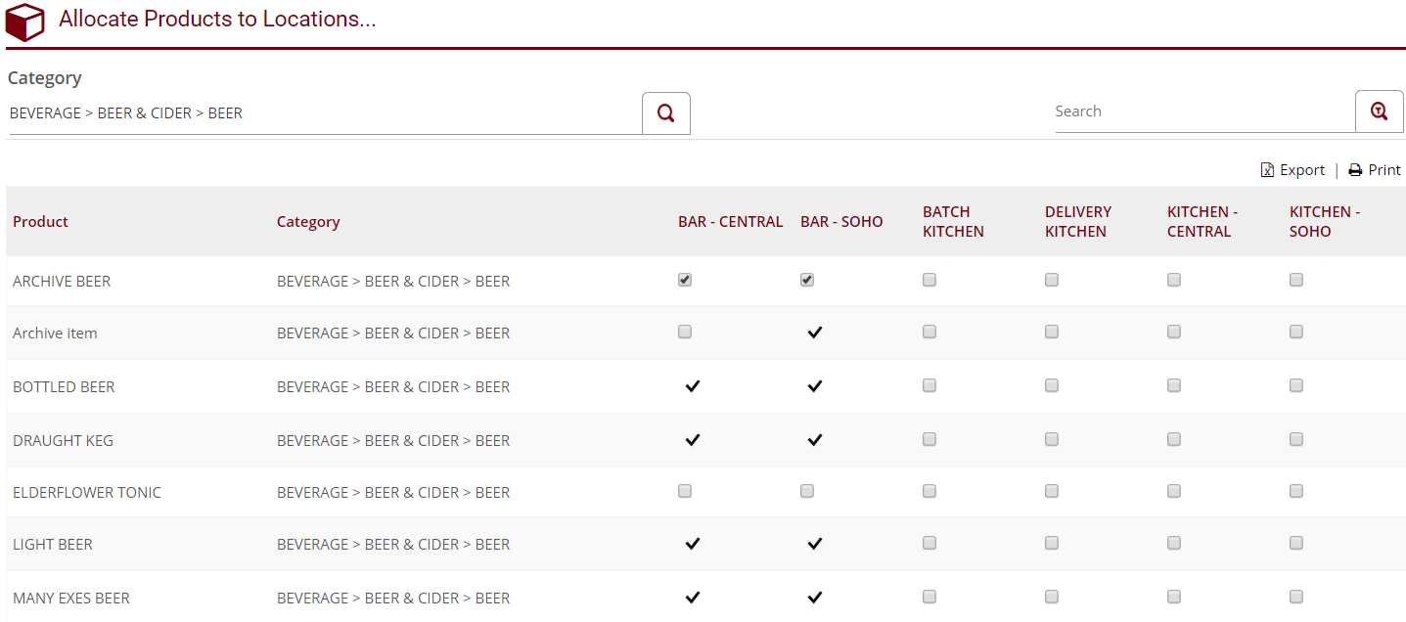This screenshot has width=1406, height=622.
Task: Click the Print printer icon
Action: coord(1355,170)
